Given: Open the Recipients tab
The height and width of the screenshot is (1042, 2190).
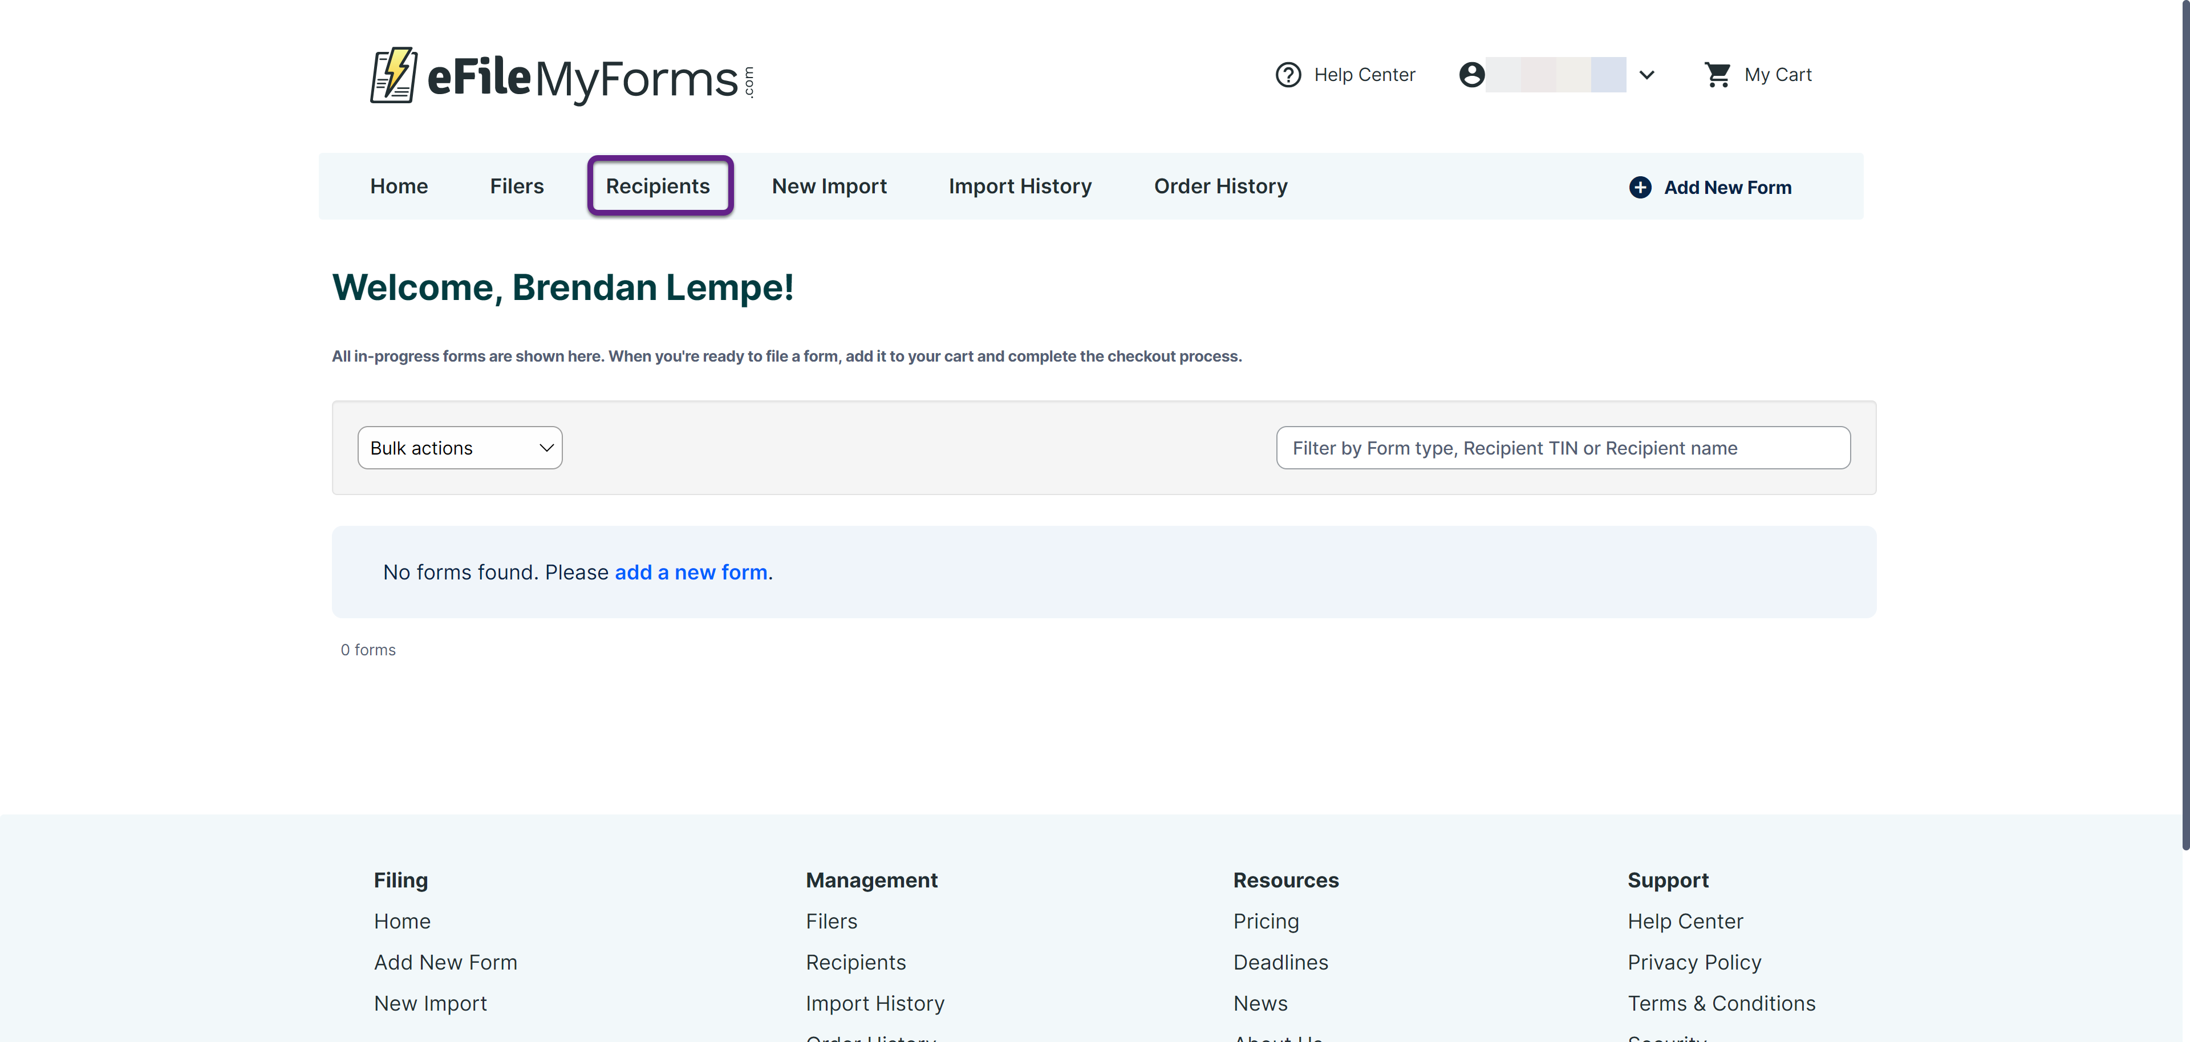Looking at the screenshot, I should pos(658,186).
